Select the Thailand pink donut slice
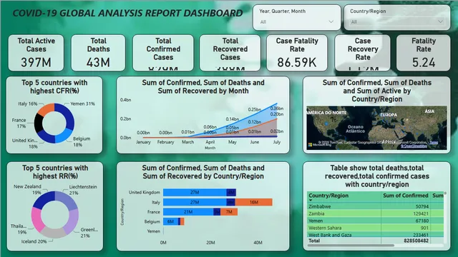458x257 pixels. (x=37, y=218)
